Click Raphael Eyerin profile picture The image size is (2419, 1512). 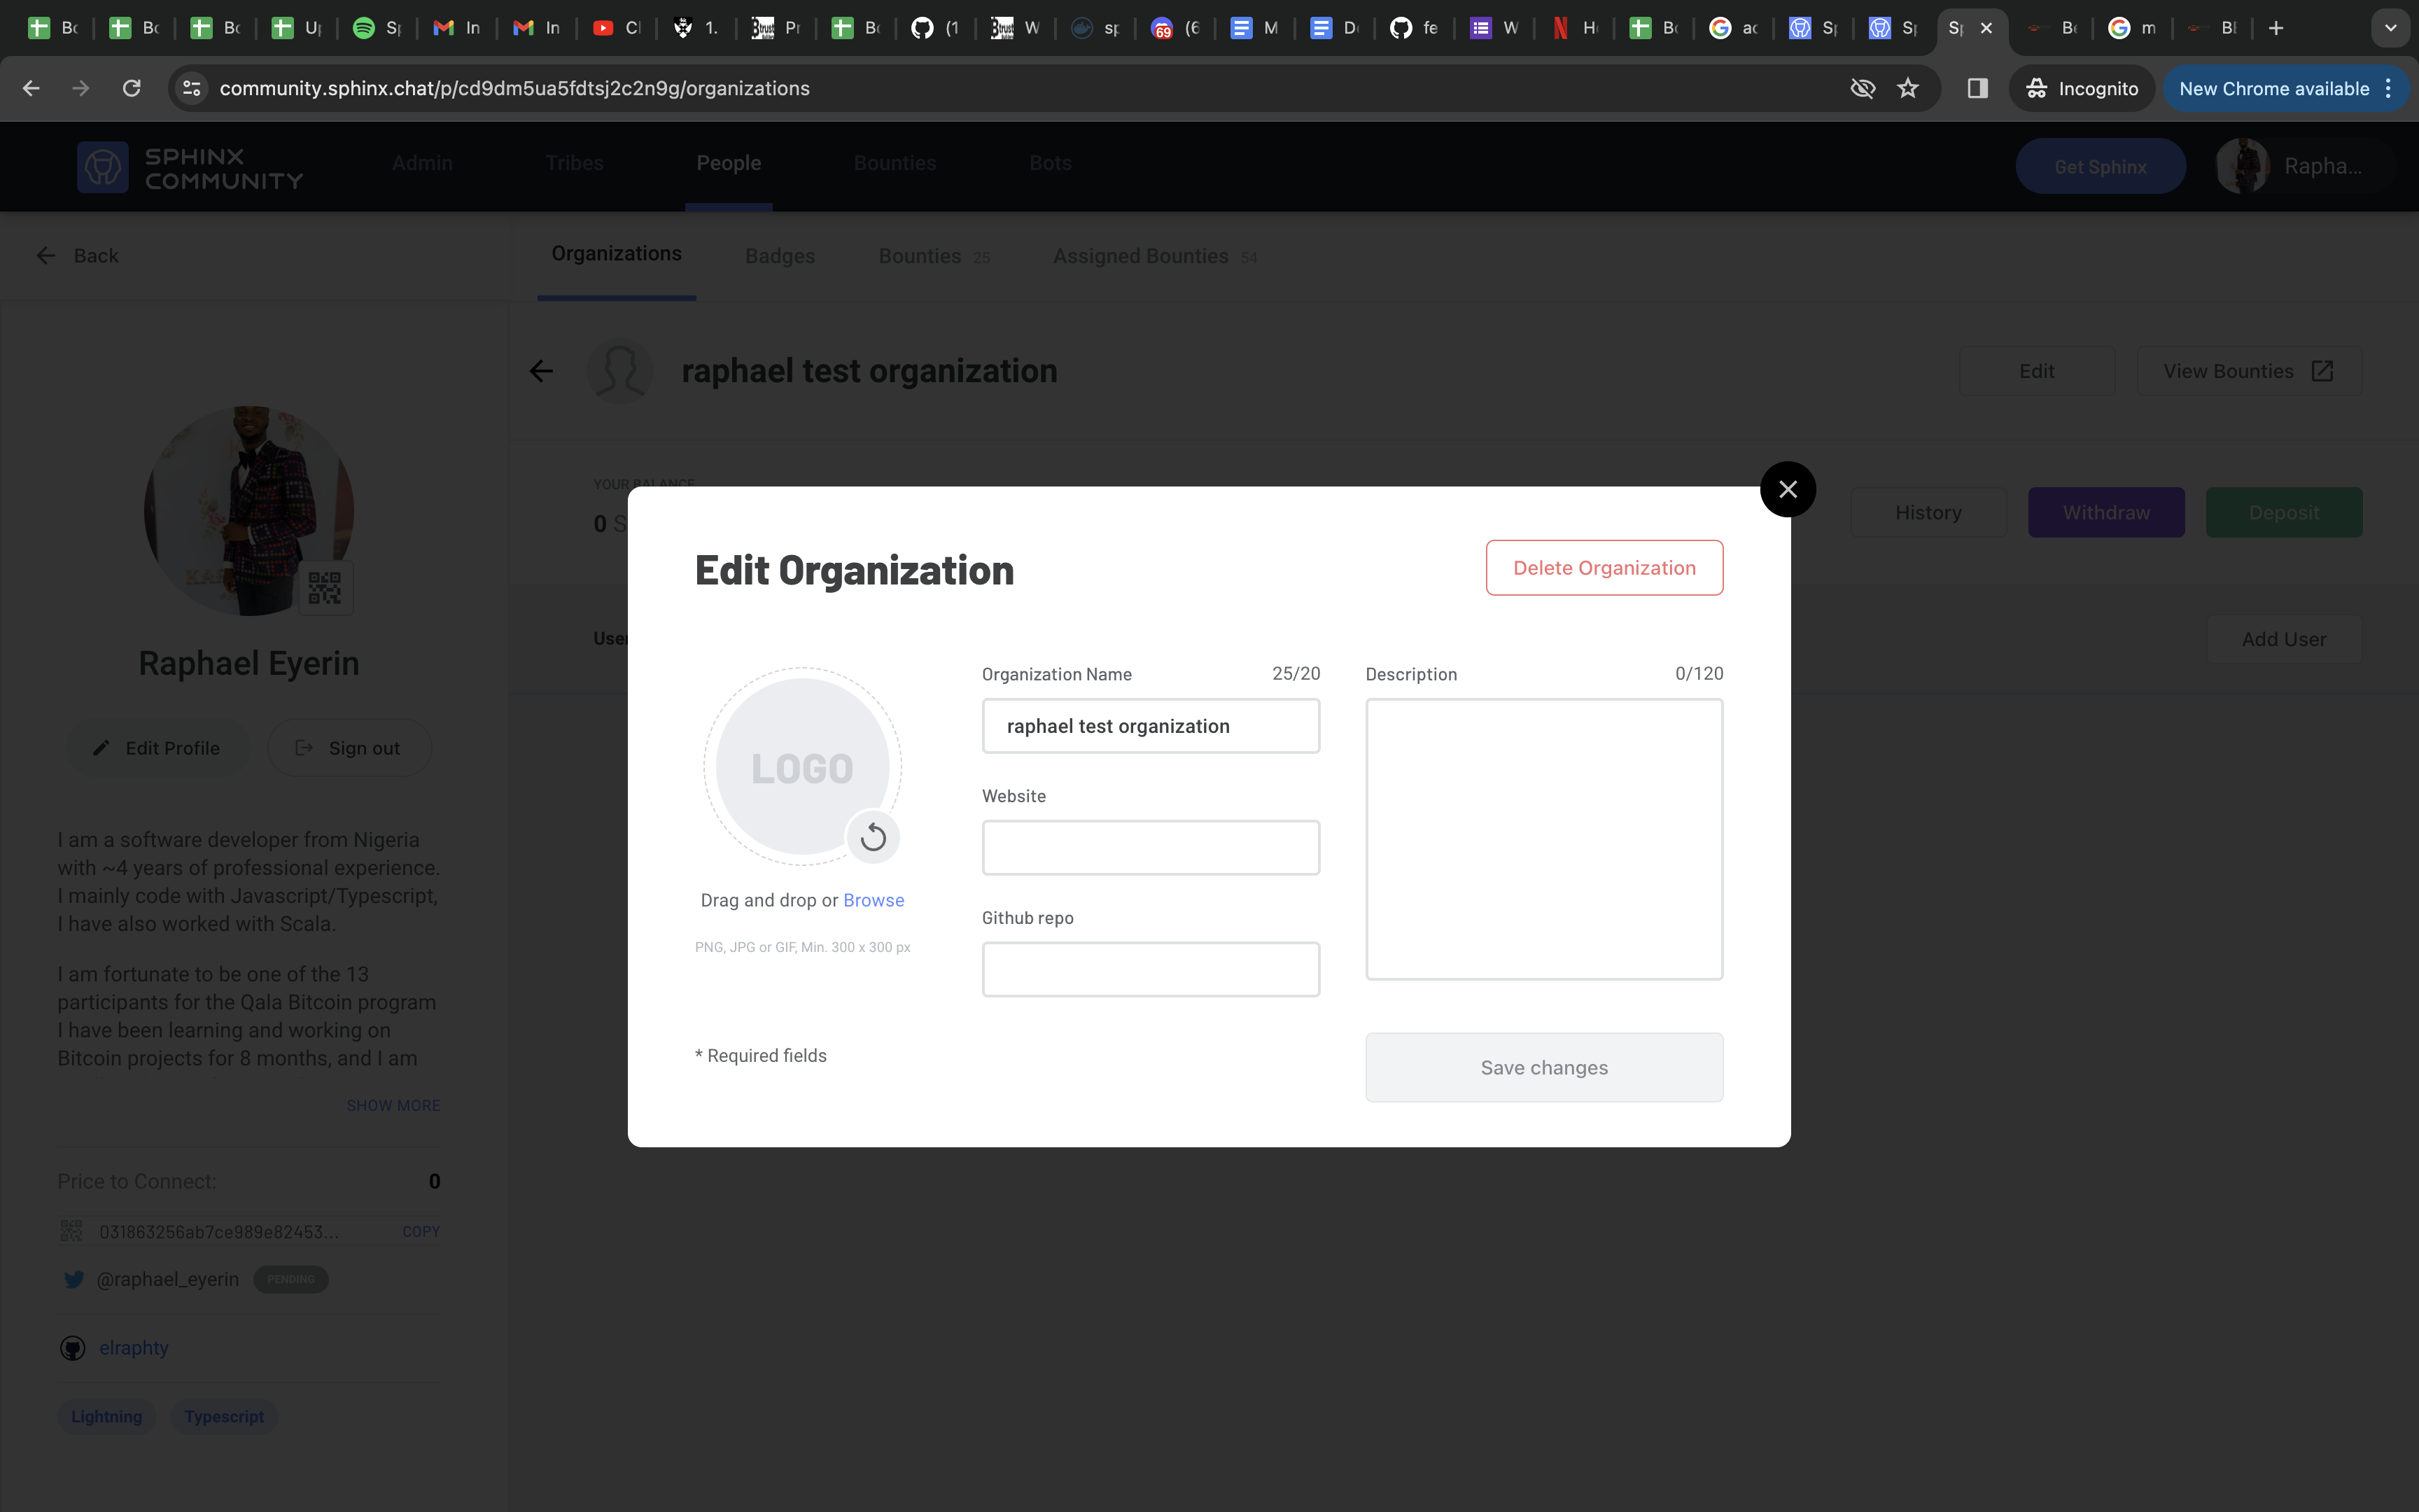click(x=248, y=510)
